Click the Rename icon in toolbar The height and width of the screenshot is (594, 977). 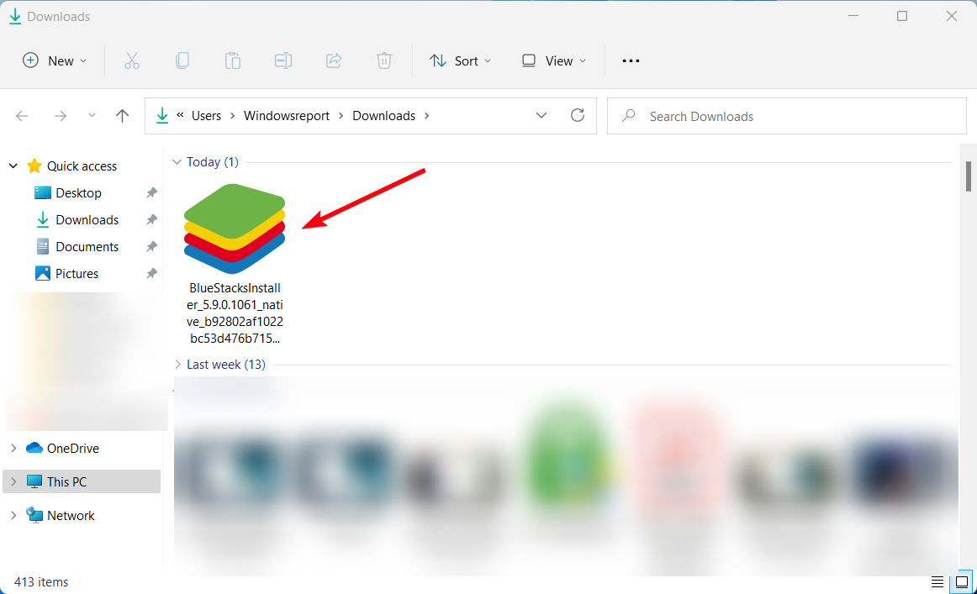click(283, 60)
